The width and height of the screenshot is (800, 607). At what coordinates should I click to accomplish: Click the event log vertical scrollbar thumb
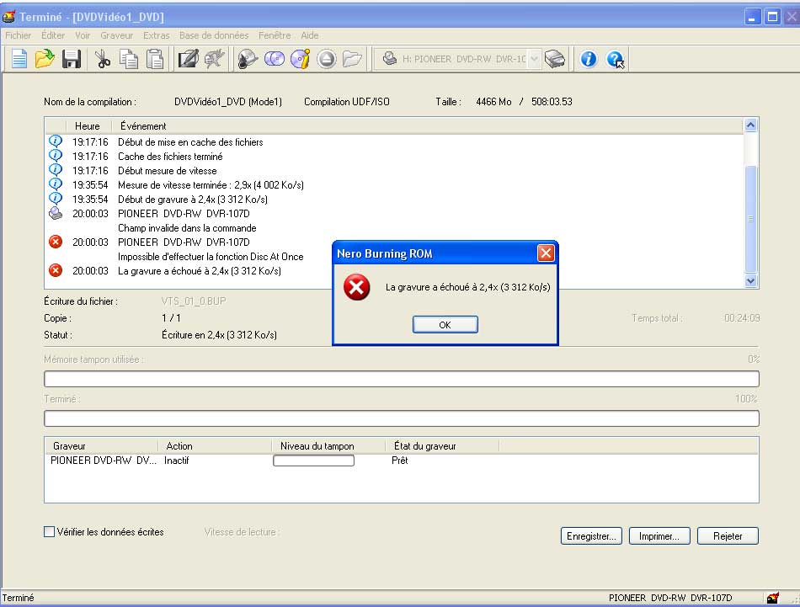tap(750, 219)
